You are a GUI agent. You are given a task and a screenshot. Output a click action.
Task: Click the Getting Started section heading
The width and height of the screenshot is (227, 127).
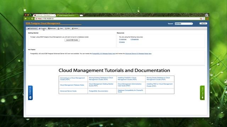(33, 33)
